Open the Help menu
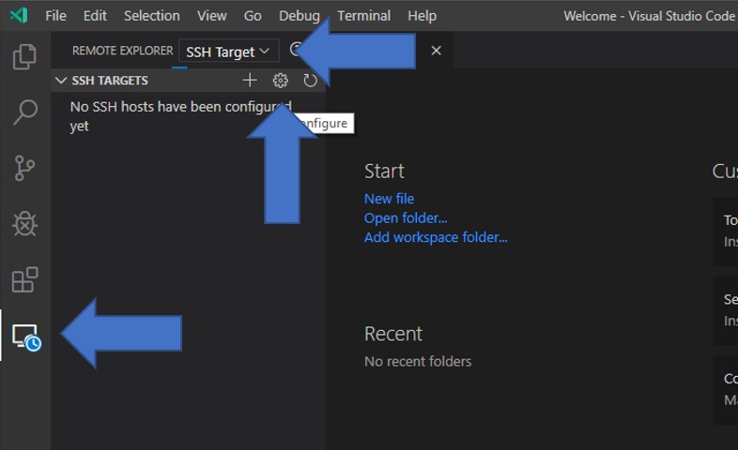Screen dimensions: 738x450 (x=423, y=16)
